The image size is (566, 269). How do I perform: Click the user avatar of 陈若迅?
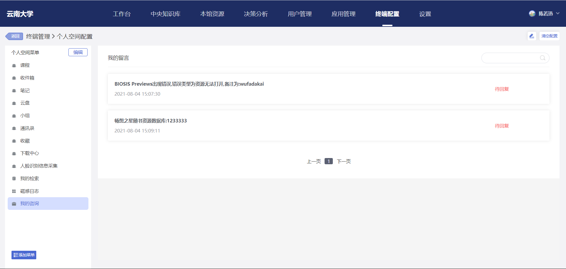532,14
